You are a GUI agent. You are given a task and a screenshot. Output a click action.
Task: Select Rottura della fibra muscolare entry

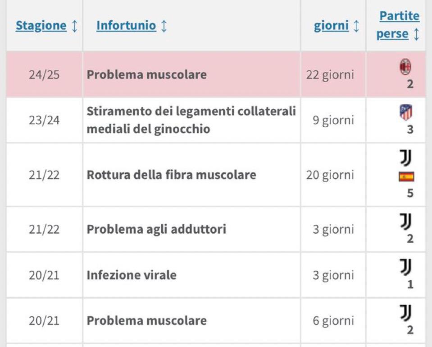(x=171, y=175)
